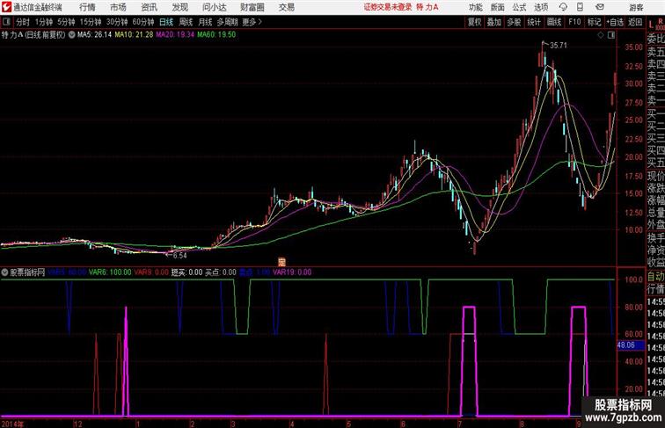Click the MA60: 19.50 value
665x428 pixels.
point(216,35)
